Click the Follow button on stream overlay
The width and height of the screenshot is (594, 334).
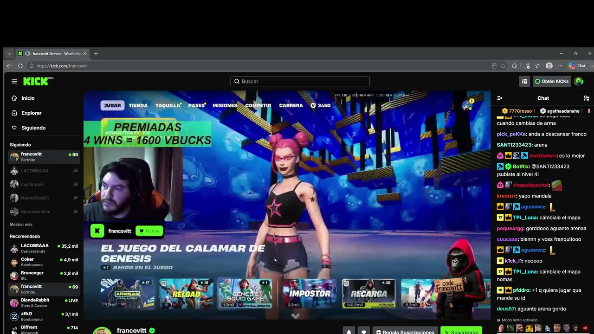(x=149, y=231)
